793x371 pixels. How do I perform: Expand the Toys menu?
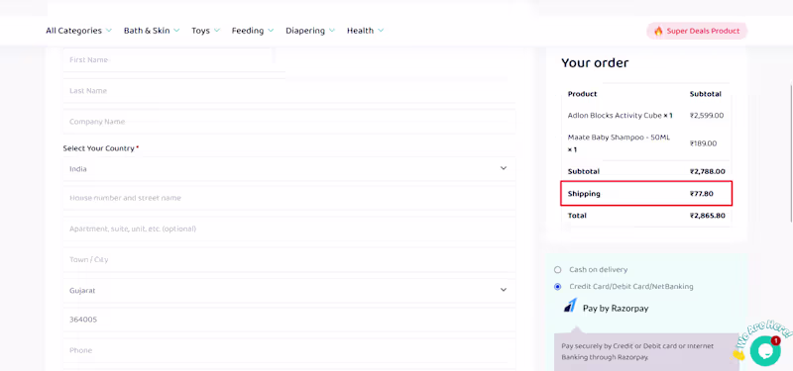pos(205,31)
